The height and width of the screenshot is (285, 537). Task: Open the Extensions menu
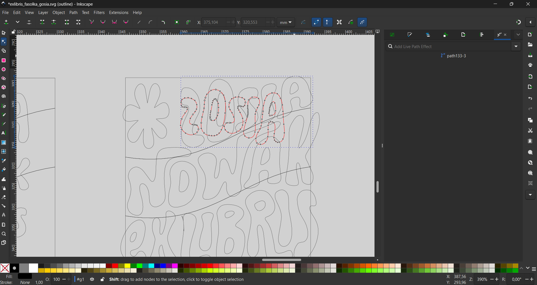click(x=119, y=13)
